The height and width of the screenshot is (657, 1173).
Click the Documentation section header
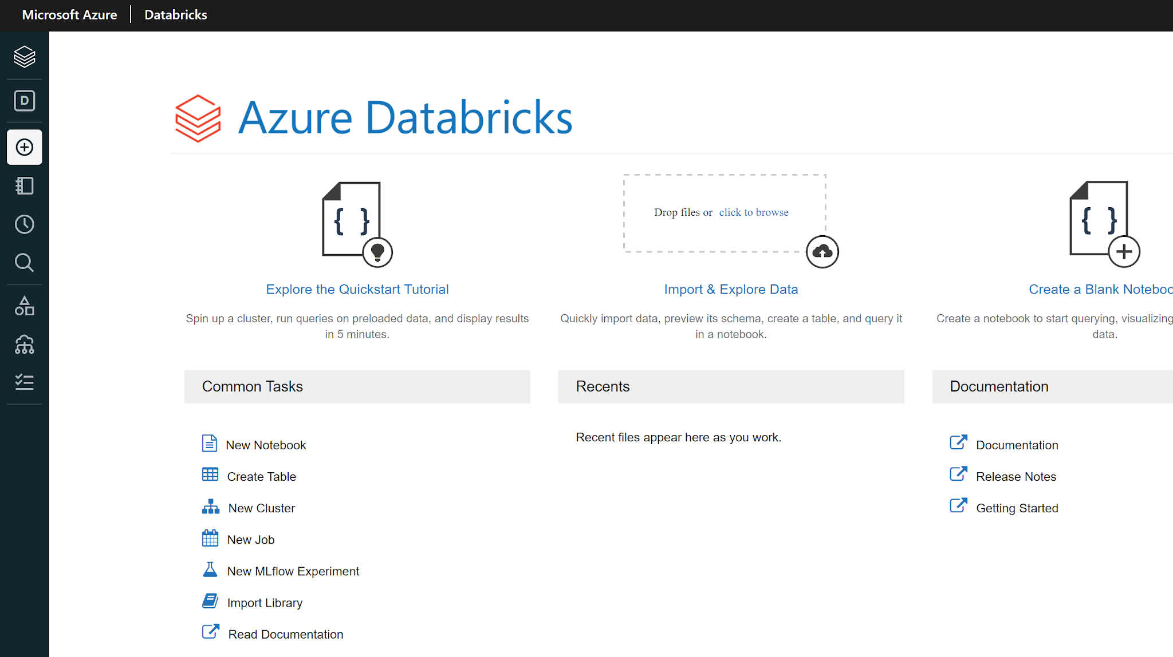pyautogui.click(x=1053, y=387)
